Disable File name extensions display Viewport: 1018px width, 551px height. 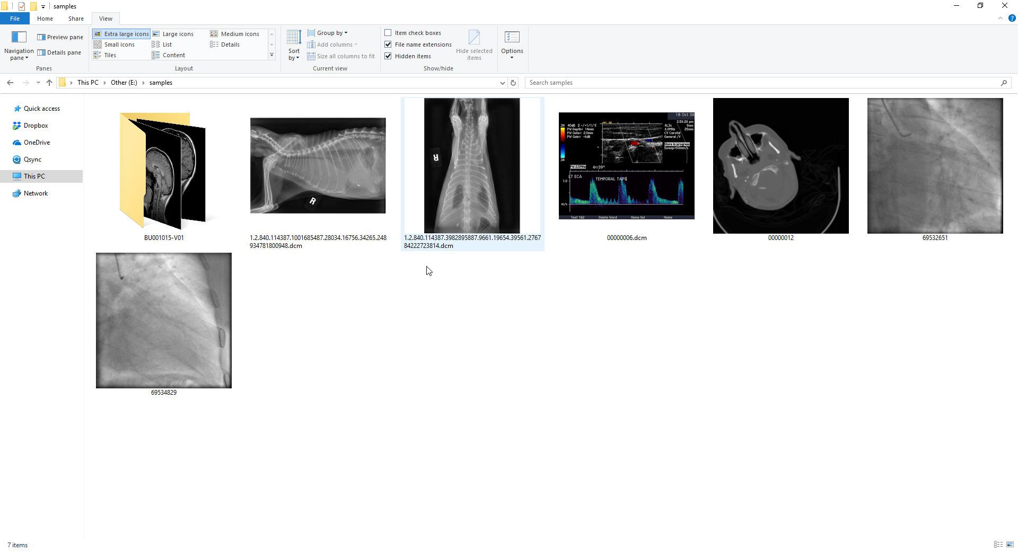click(389, 44)
